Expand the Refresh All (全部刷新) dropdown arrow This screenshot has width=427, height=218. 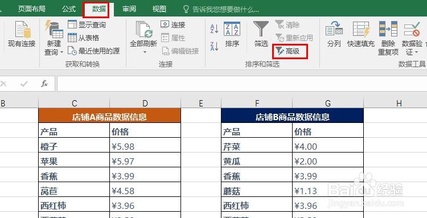click(145, 52)
